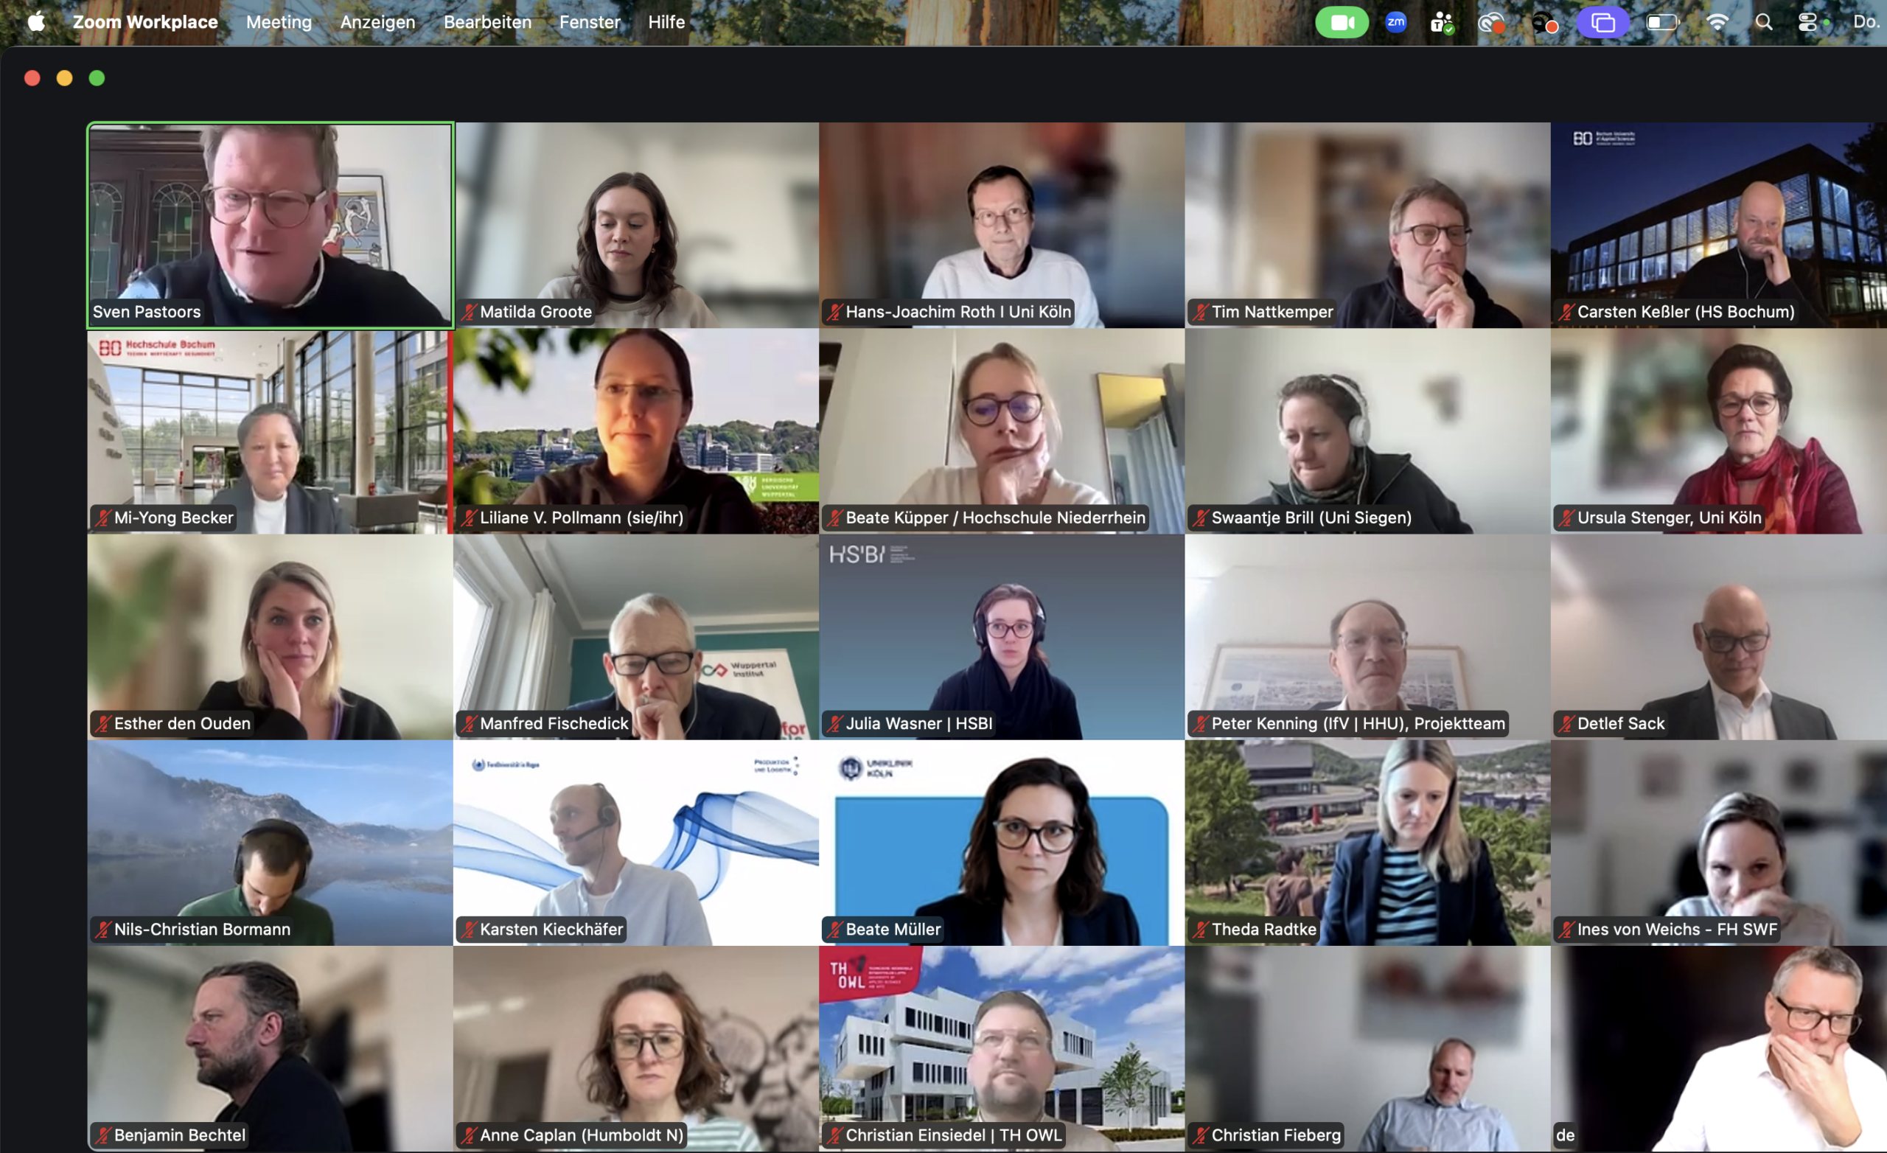
Task: Open the Fenster menu
Action: pyautogui.click(x=590, y=22)
